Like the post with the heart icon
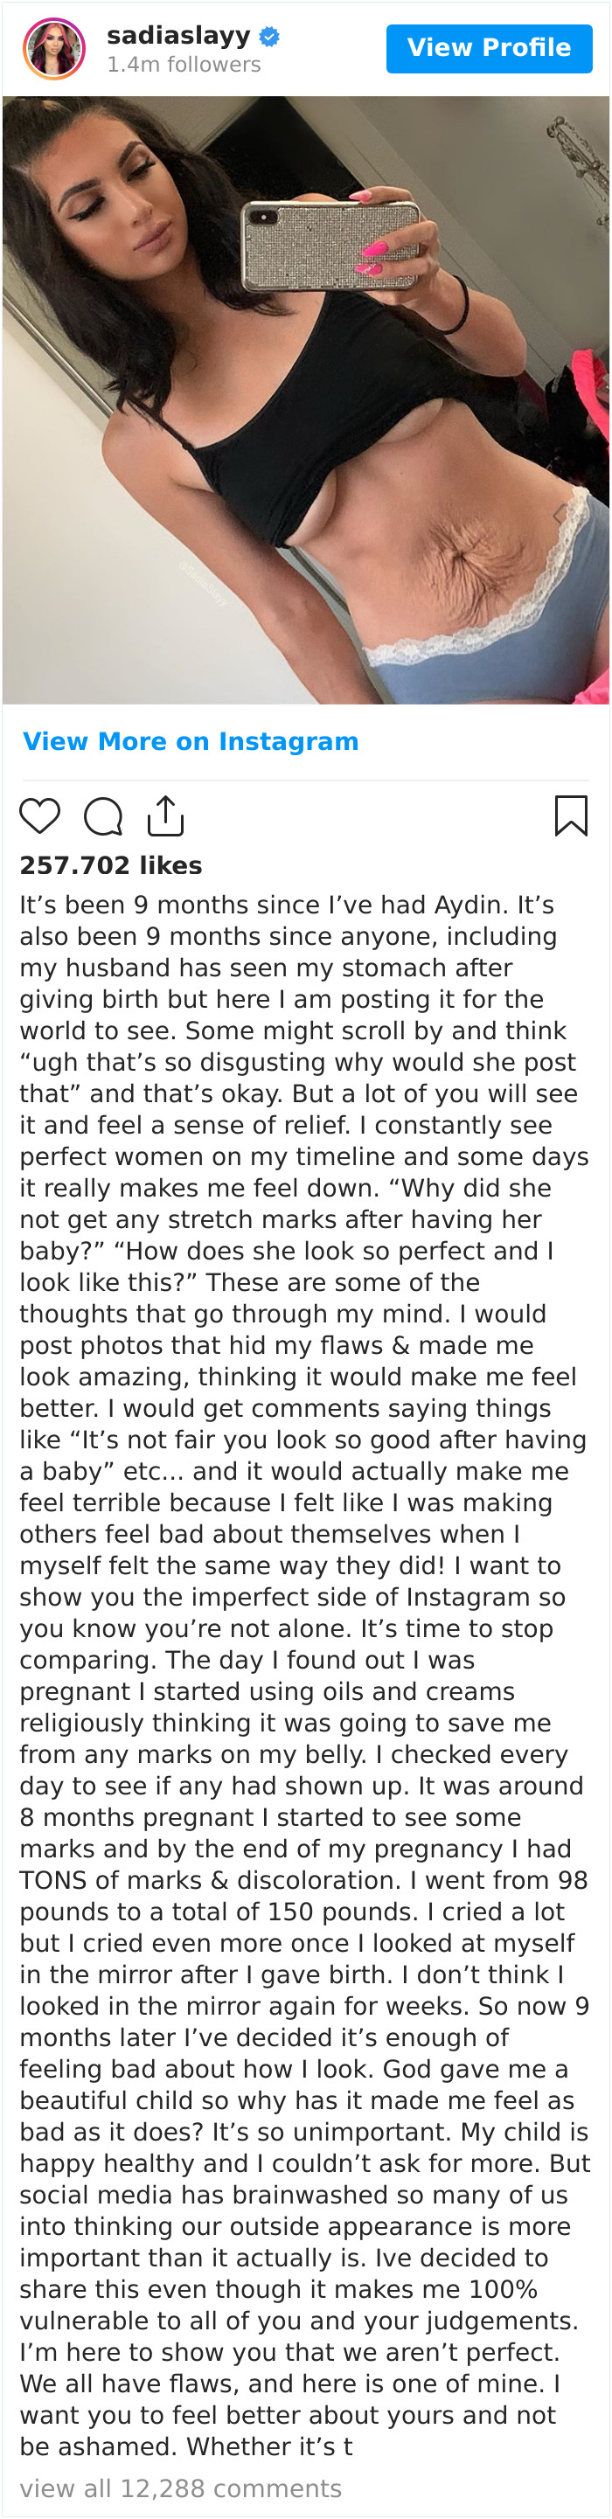 coord(40,815)
